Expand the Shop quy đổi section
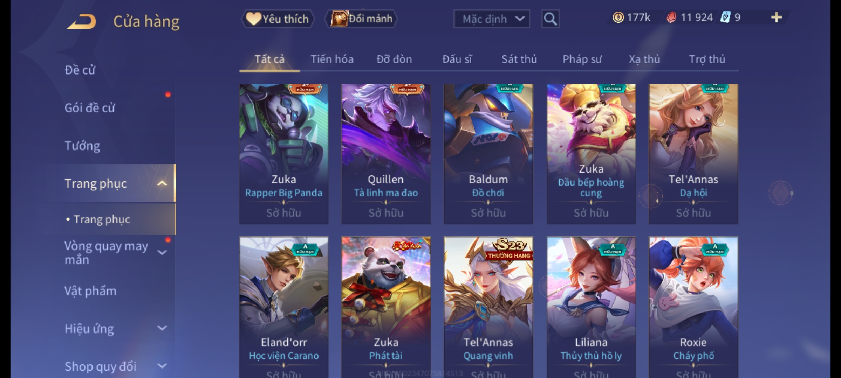 162,366
